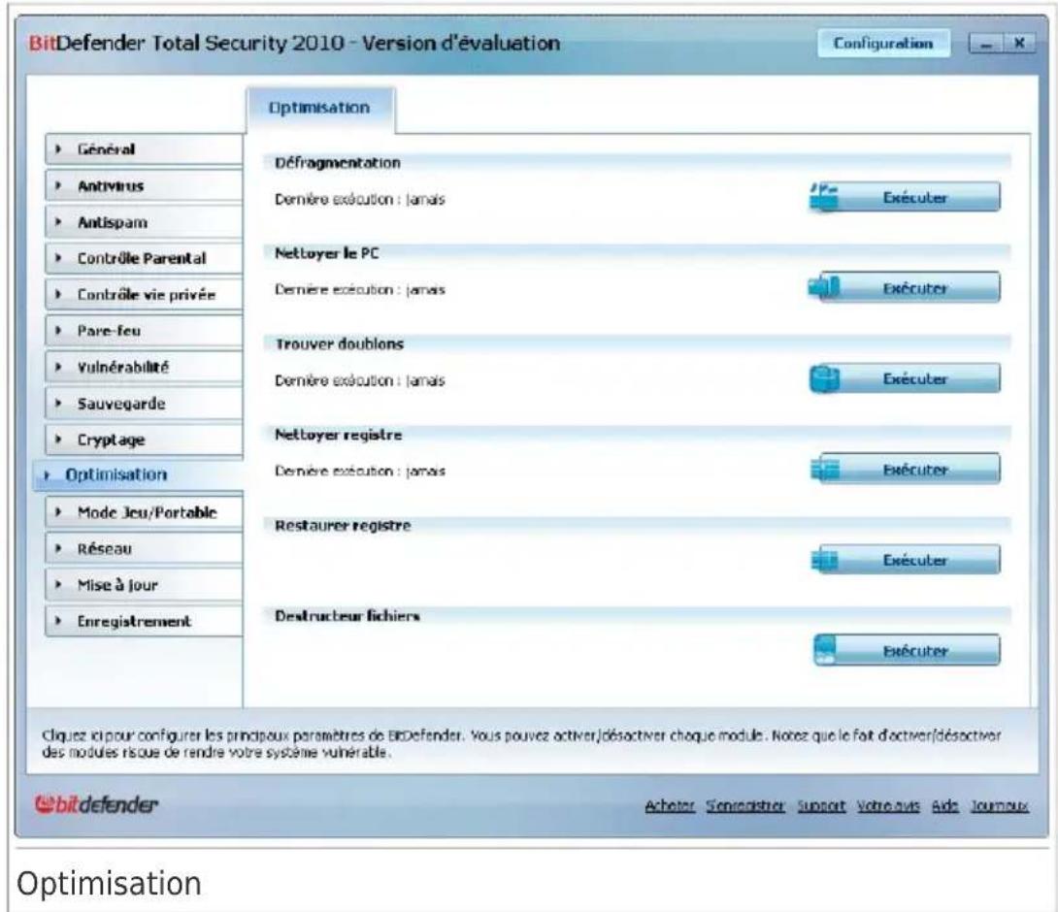Open the Contrôle vie privée section

coord(144,295)
